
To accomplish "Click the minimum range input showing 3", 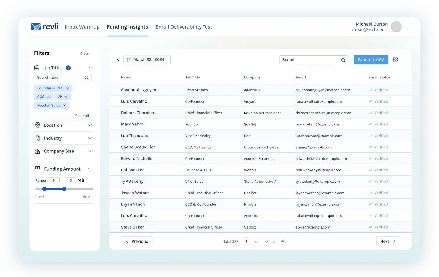I will [x=54, y=180].
